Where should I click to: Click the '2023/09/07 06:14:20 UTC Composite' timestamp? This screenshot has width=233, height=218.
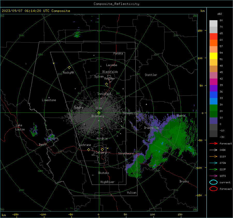click(36, 11)
